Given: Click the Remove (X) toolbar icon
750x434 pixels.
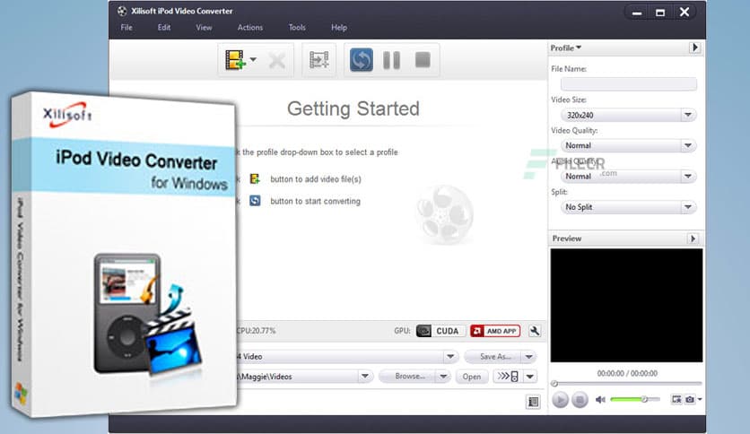Looking at the screenshot, I should (x=276, y=60).
